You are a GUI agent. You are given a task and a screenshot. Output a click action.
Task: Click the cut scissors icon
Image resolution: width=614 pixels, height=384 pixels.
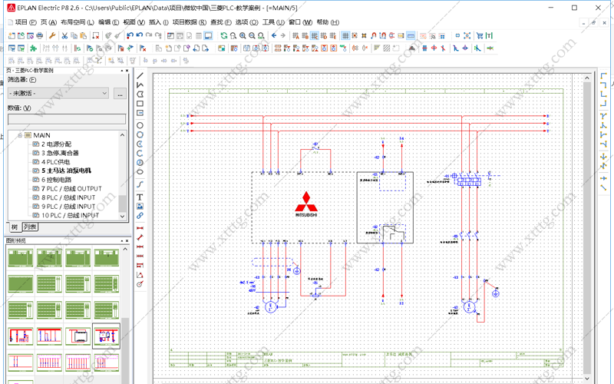pyautogui.click(x=64, y=35)
